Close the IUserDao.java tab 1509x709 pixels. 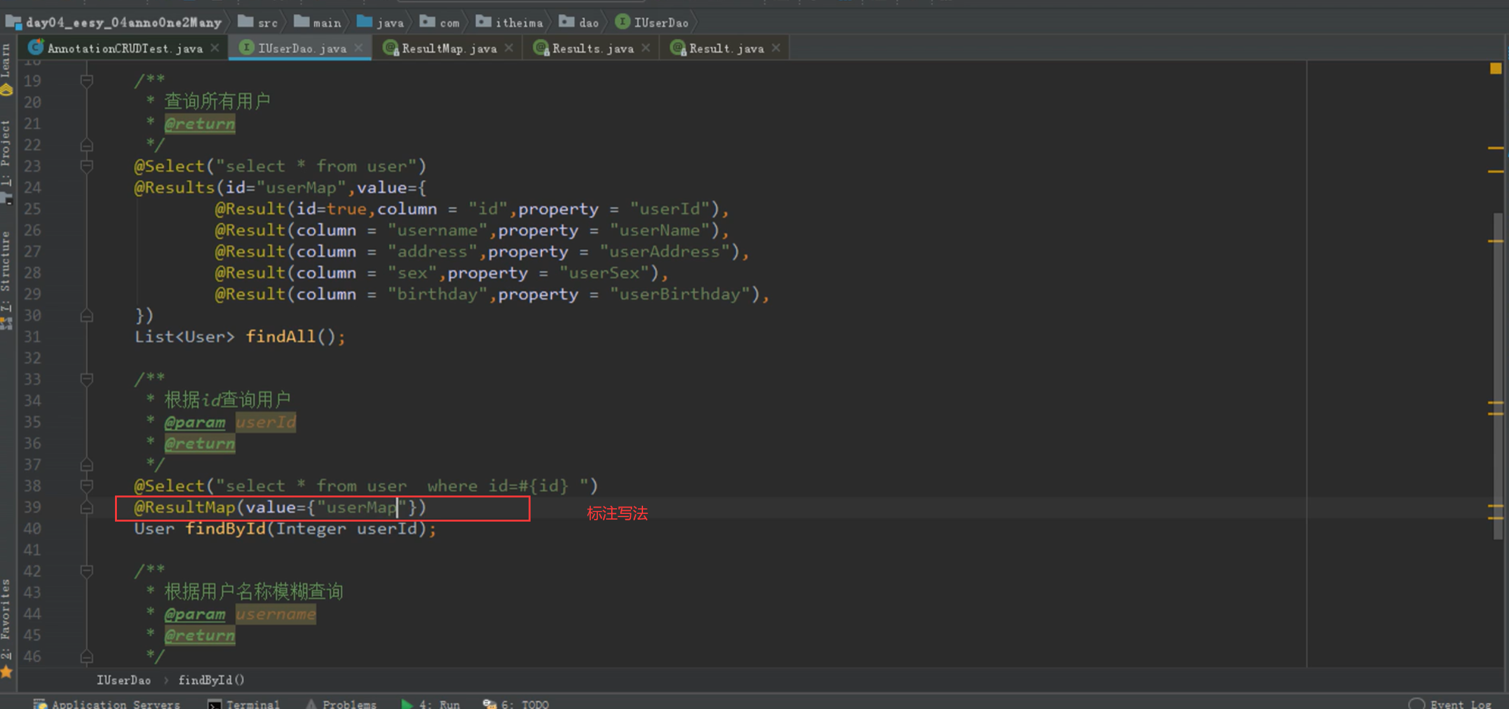click(x=359, y=48)
